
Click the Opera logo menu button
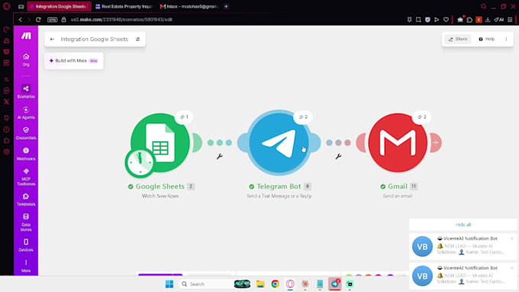coord(6,6)
